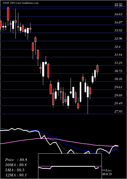Image resolution: width=127 pixels, height=179 pixels.
Task: Click the Live MACD label
Action: pos(107,172)
